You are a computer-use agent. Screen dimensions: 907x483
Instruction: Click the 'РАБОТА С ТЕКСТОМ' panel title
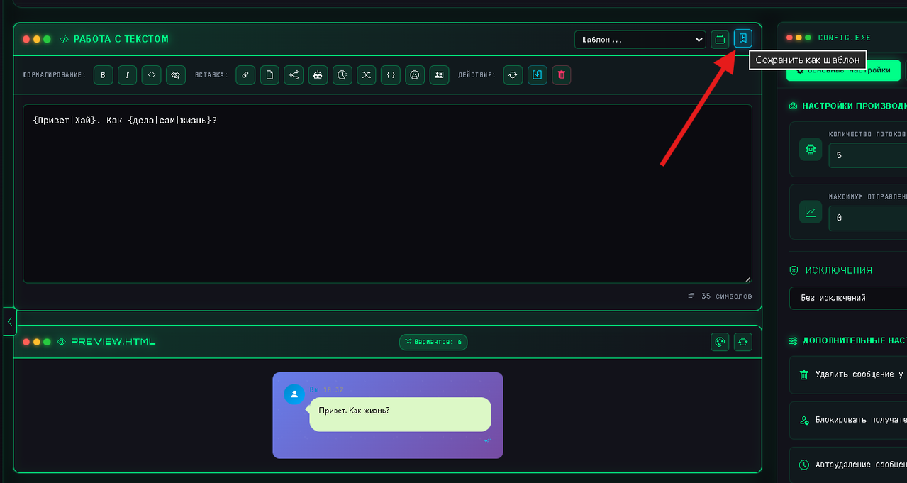121,39
